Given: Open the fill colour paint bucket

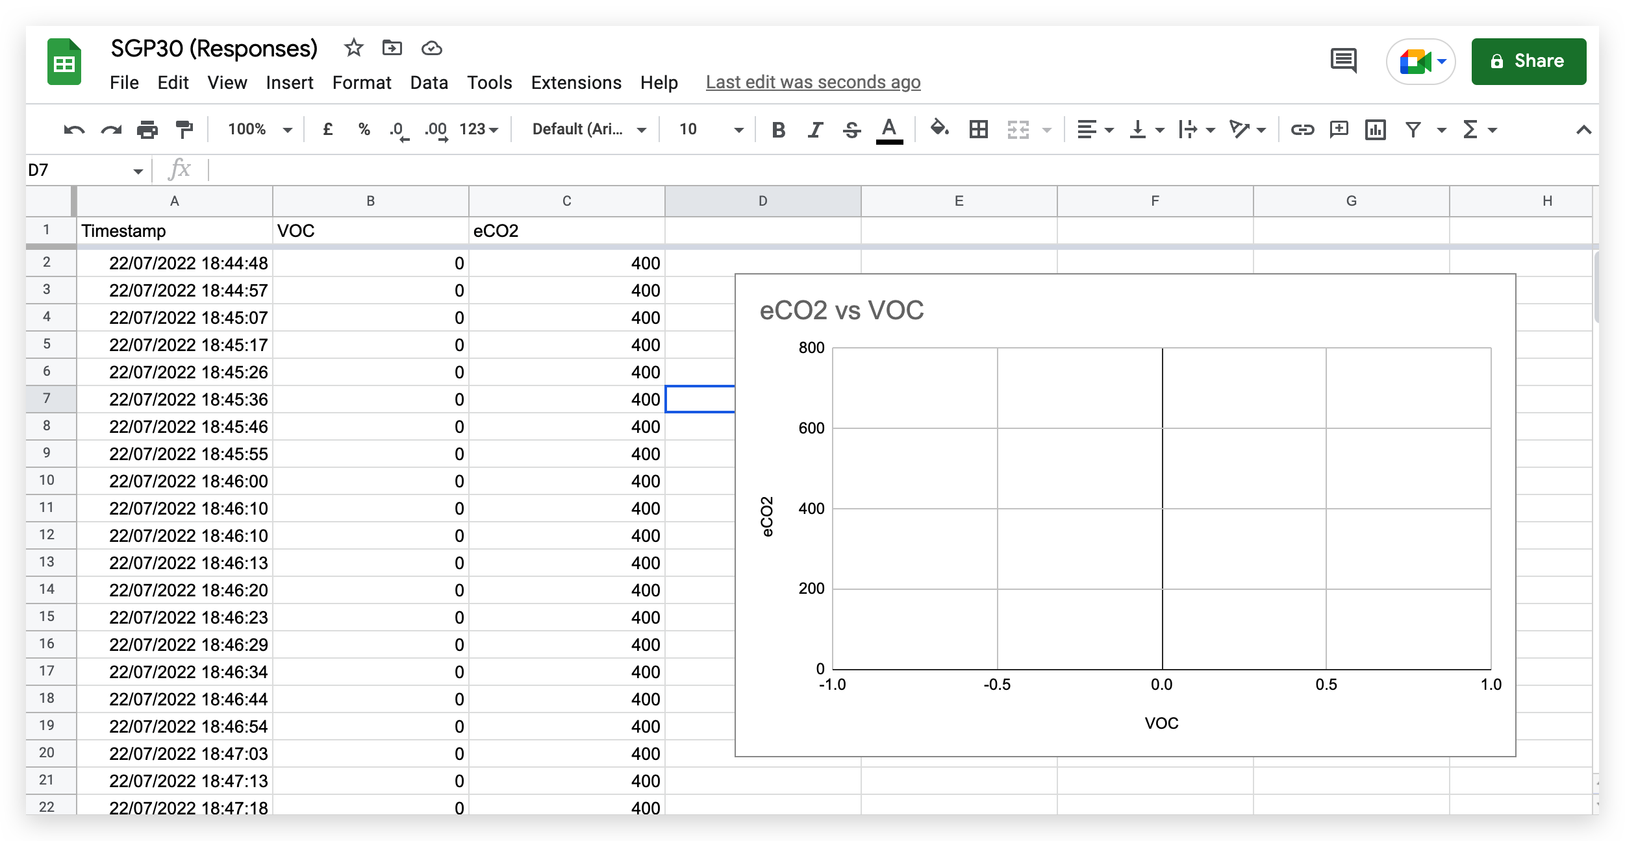Looking at the screenshot, I should tap(939, 128).
